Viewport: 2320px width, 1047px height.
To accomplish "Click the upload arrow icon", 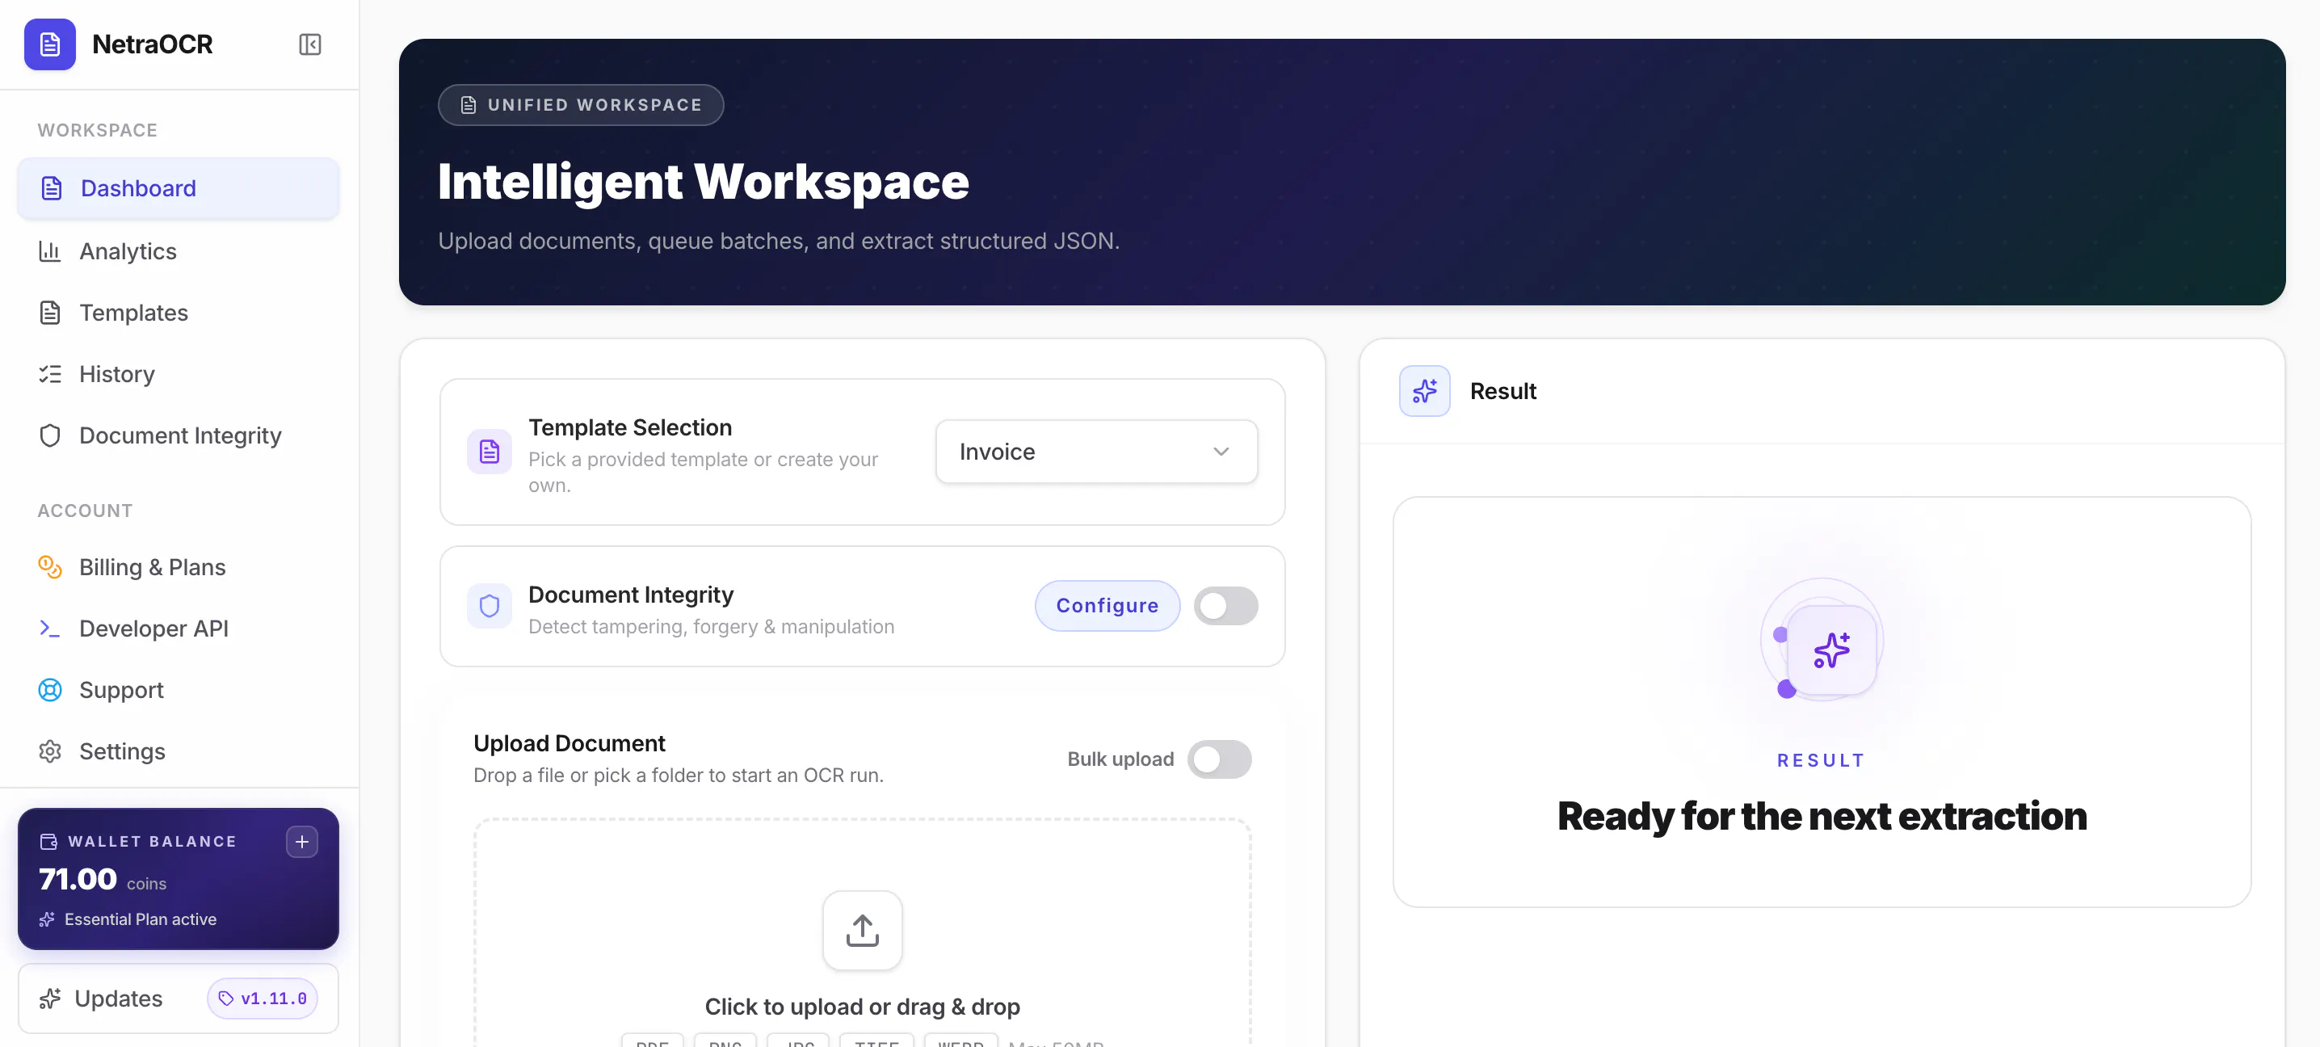I will click(862, 930).
